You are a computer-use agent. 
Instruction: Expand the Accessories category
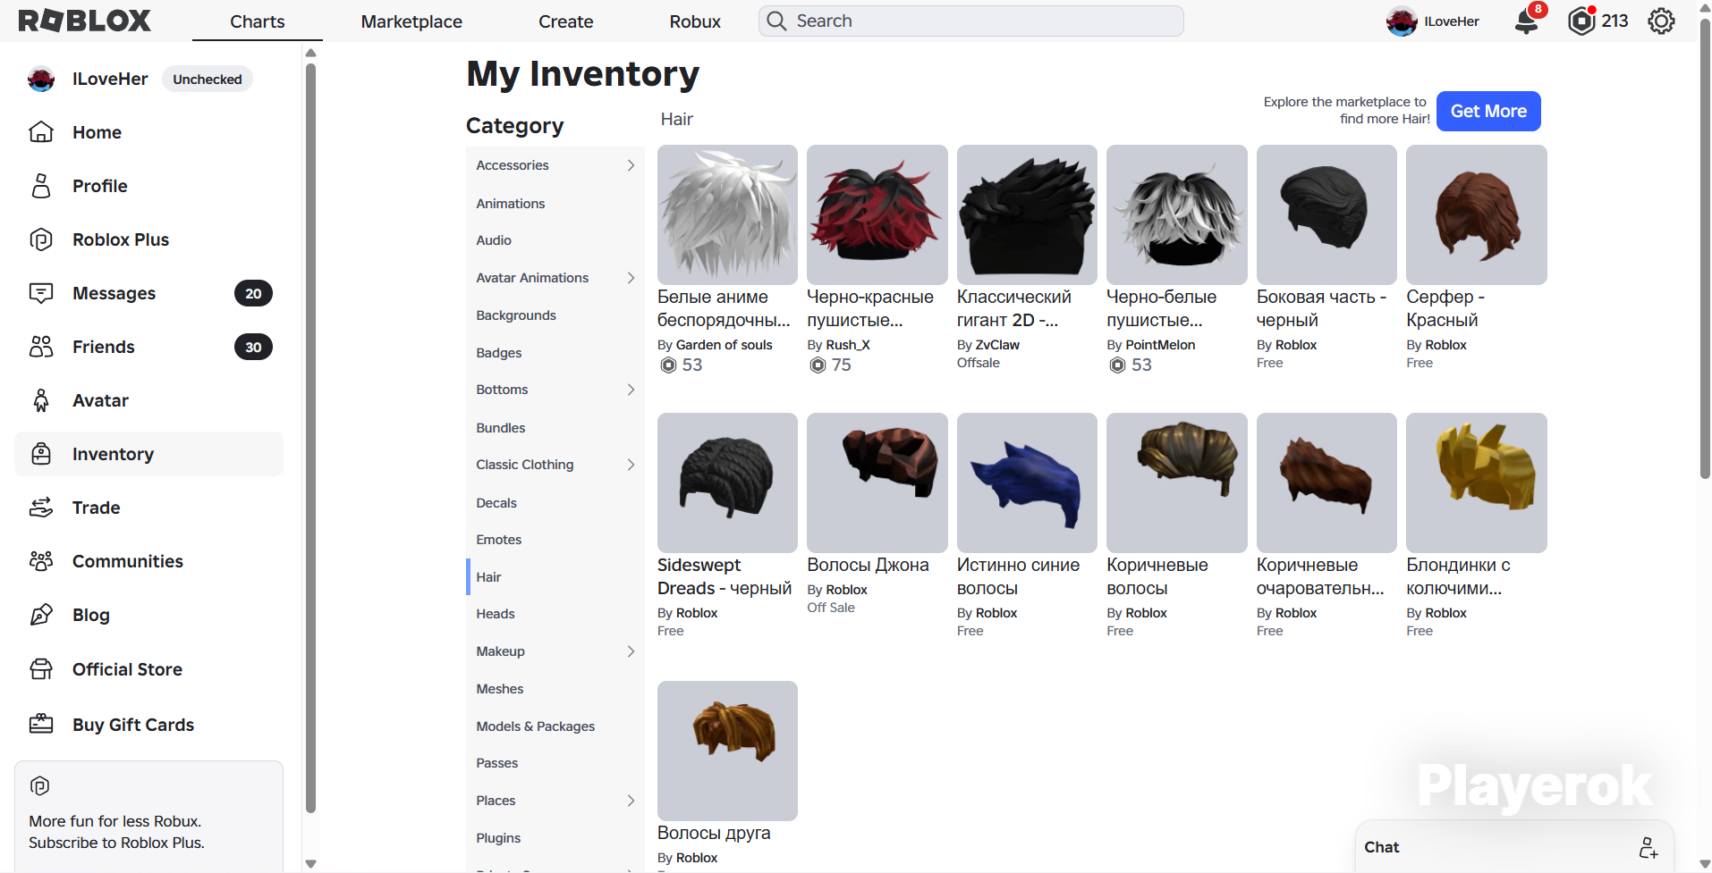tap(631, 165)
